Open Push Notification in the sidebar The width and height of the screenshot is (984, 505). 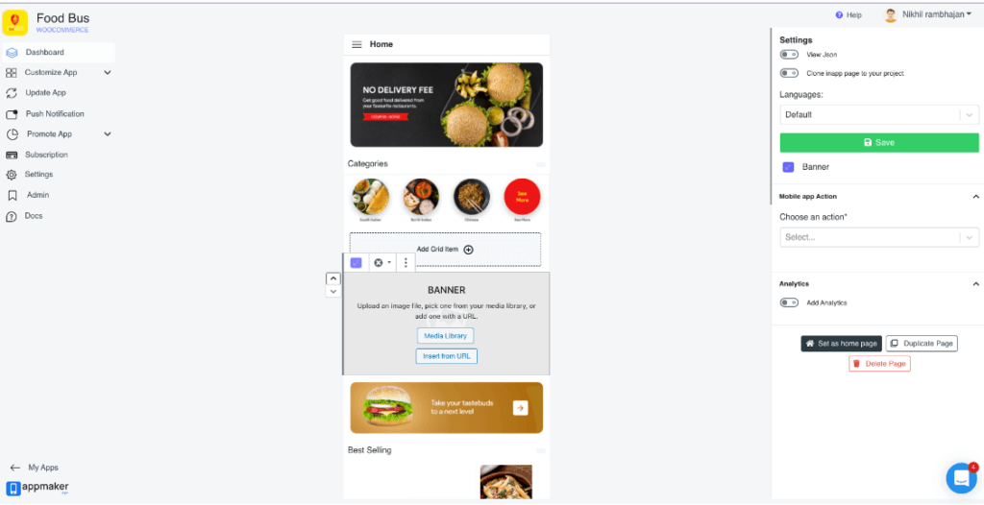tap(54, 113)
